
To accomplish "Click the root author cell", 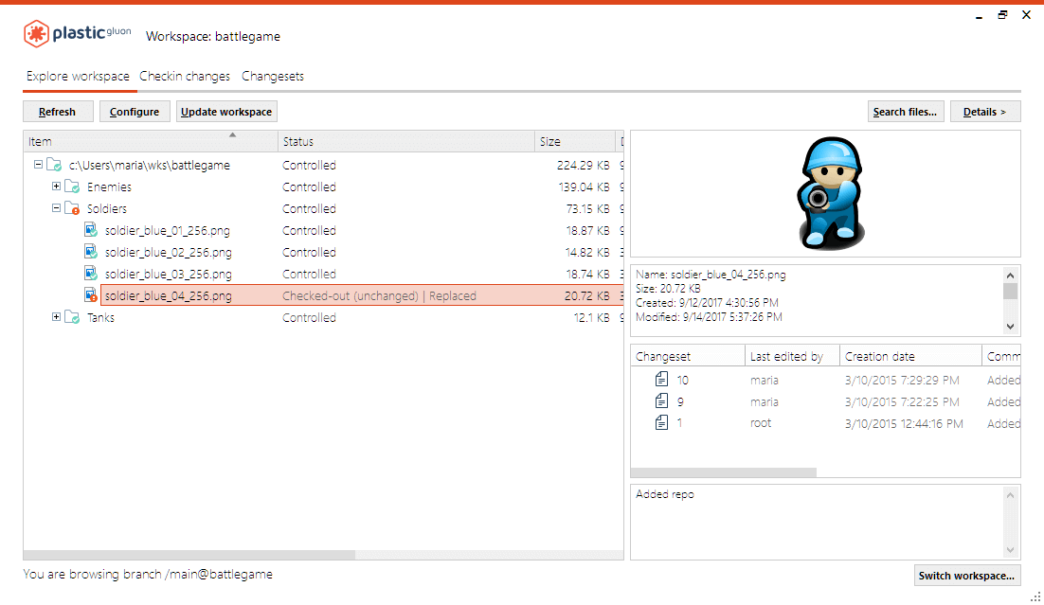I will coord(761,423).
